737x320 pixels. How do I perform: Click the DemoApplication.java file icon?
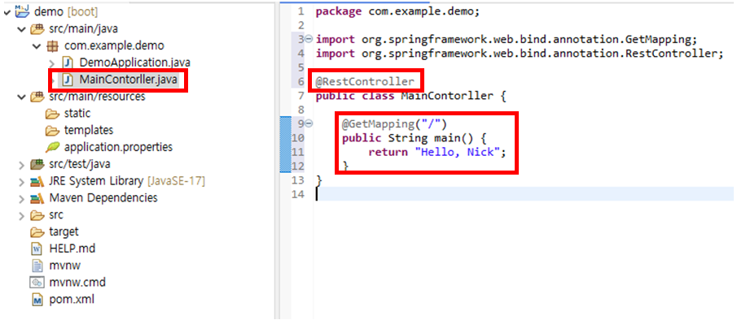click(x=68, y=63)
